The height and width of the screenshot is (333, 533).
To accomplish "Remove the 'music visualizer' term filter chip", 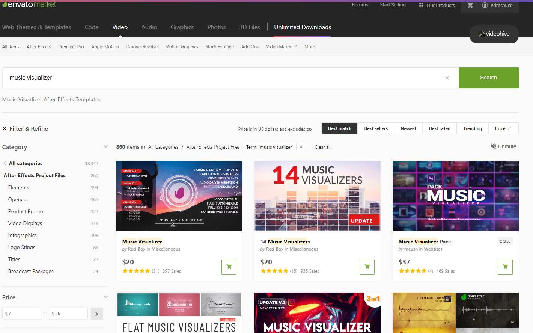I will click(301, 147).
